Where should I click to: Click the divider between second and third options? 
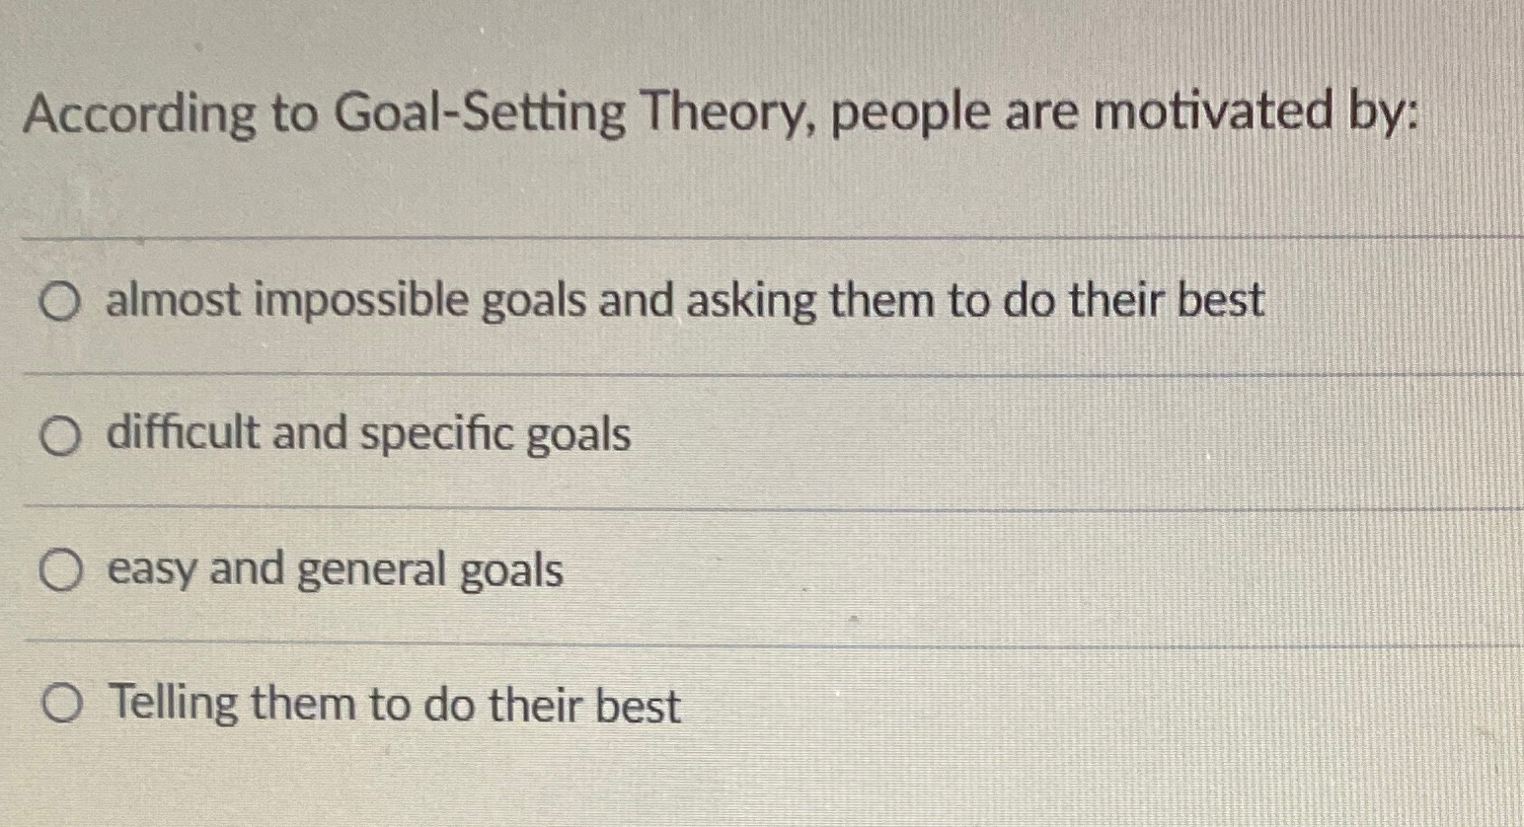pyautogui.click(x=760, y=503)
